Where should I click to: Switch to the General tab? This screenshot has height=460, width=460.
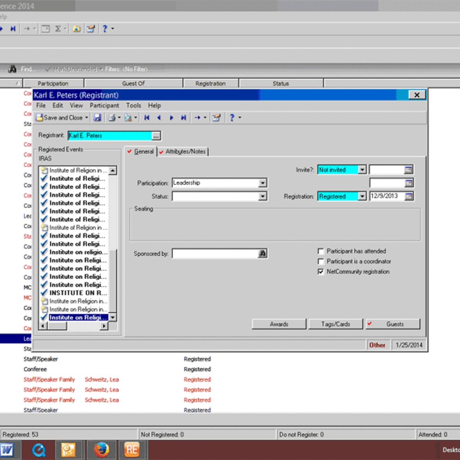tap(140, 151)
